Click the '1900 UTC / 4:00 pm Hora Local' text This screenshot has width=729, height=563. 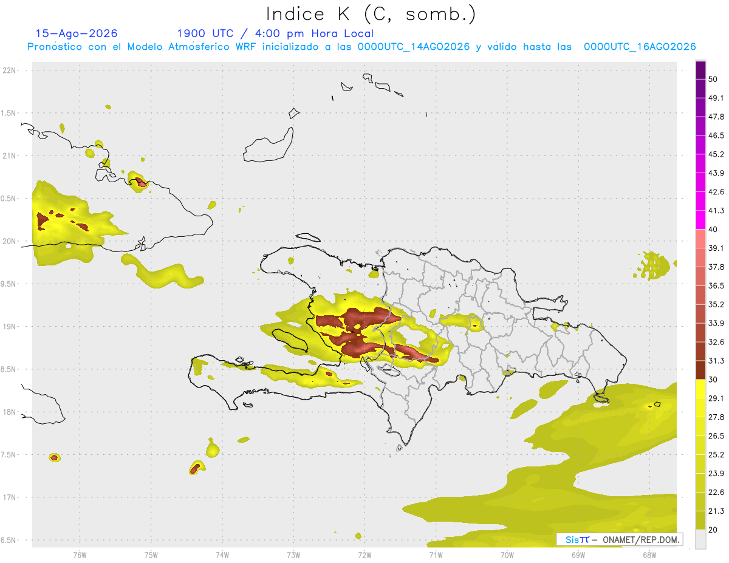(x=275, y=33)
